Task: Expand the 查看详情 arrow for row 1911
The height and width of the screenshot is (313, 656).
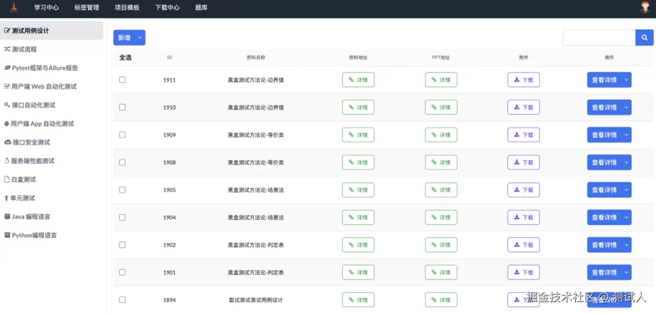Action: click(x=626, y=80)
